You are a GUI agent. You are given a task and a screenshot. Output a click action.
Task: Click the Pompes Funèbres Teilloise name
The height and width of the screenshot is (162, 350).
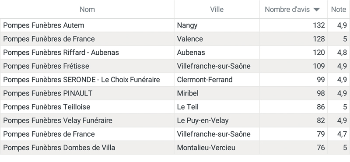tap(47, 107)
